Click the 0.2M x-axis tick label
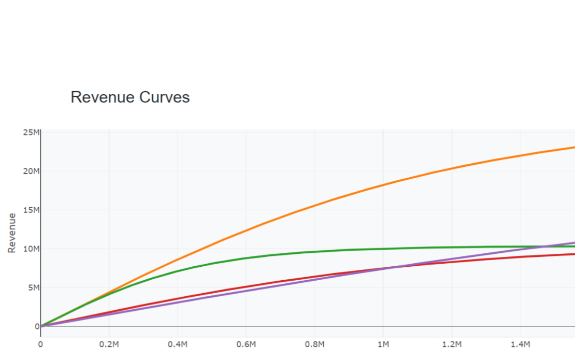Viewport: 575px width, 360px height. click(x=109, y=344)
